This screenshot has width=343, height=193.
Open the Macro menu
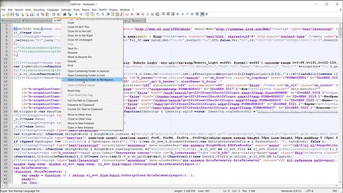(x=86, y=10)
